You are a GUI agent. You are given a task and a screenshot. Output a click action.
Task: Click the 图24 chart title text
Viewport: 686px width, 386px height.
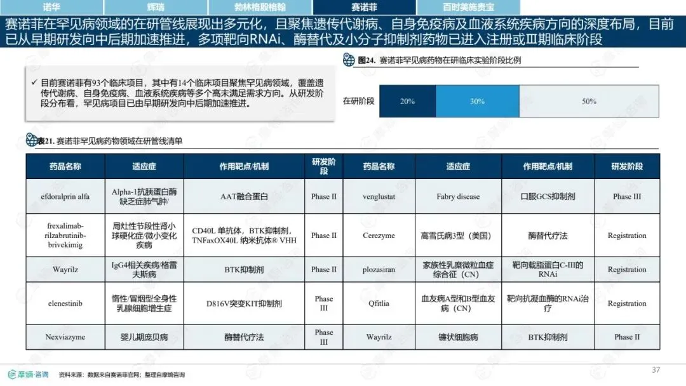(440, 60)
